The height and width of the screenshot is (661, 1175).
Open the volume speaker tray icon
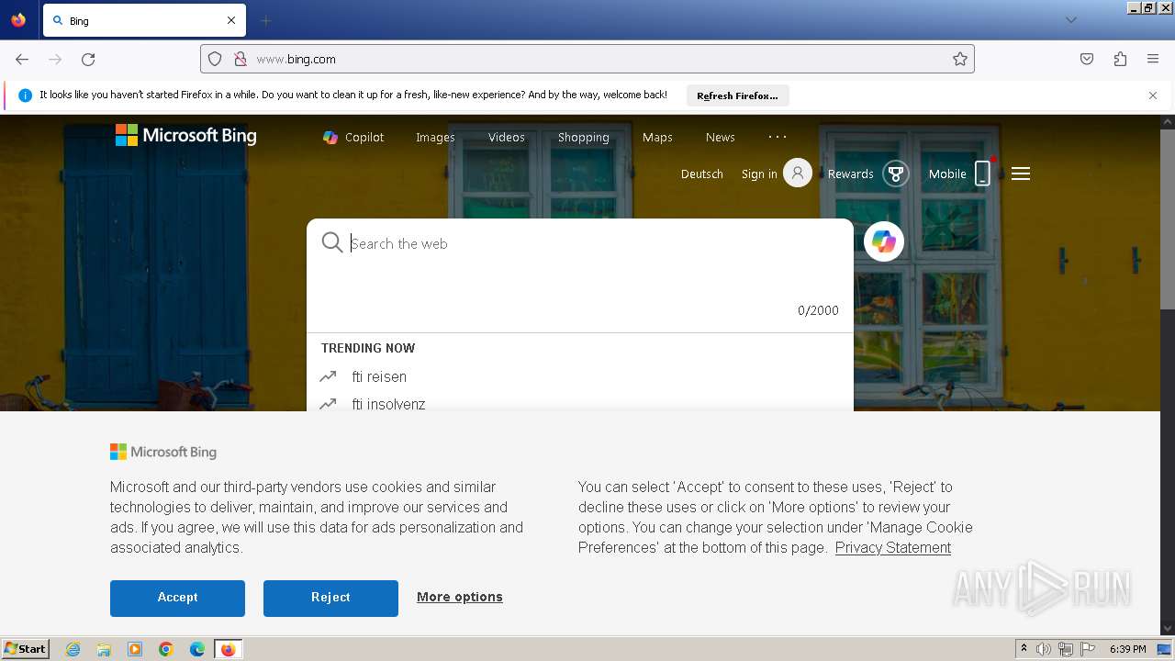click(1044, 649)
